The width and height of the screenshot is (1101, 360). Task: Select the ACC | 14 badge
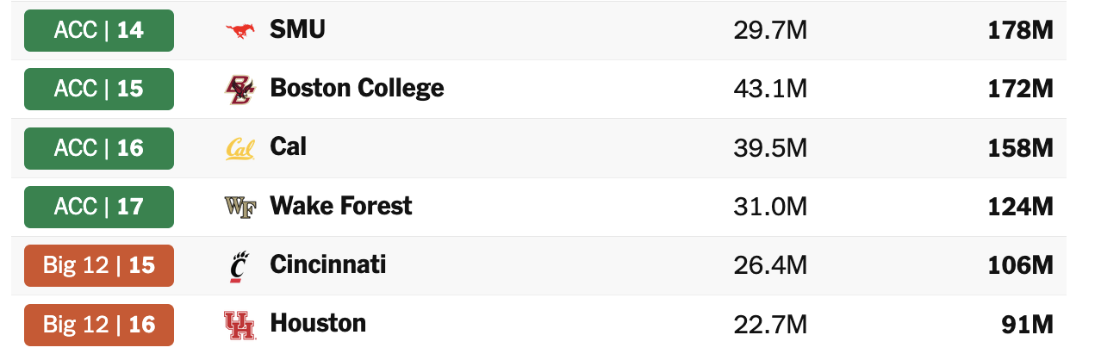(99, 31)
